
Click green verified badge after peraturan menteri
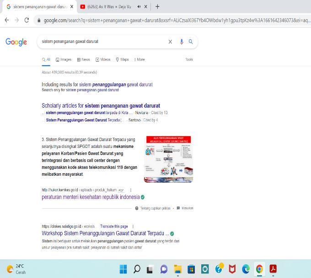pyautogui.click(x=143, y=197)
